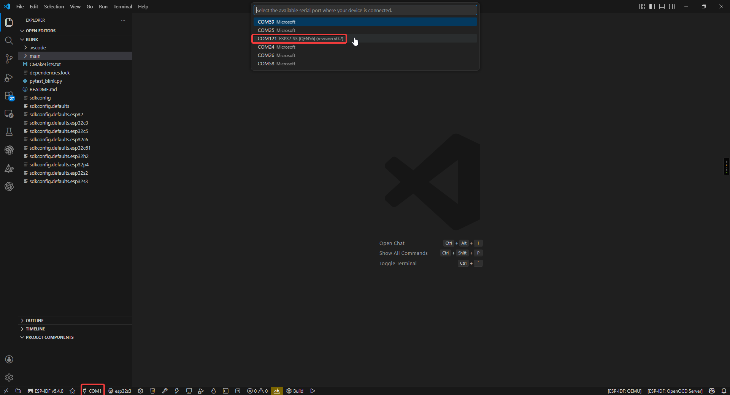Select COM121 ESP32-S3 serial port
Viewport: 730px width, 395px height.
[x=365, y=39]
